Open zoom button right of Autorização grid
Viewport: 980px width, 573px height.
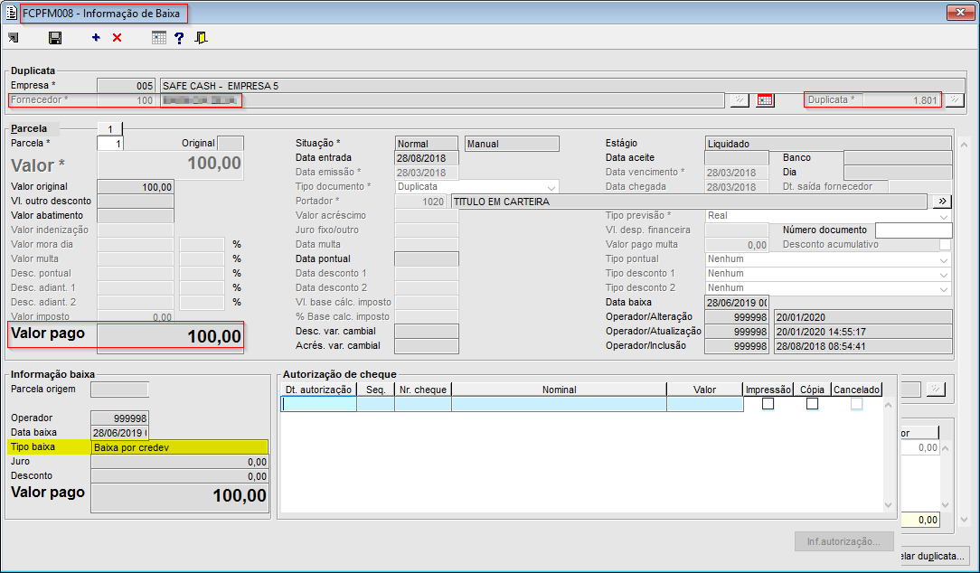coord(936,390)
